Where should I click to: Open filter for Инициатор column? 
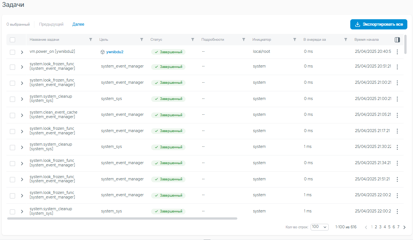click(295, 40)
